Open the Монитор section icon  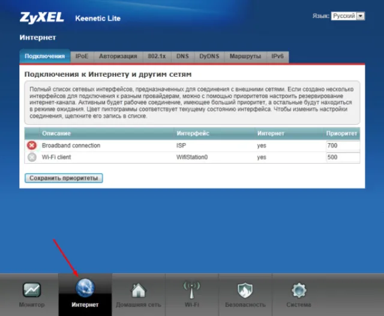[x=32, y=290]
